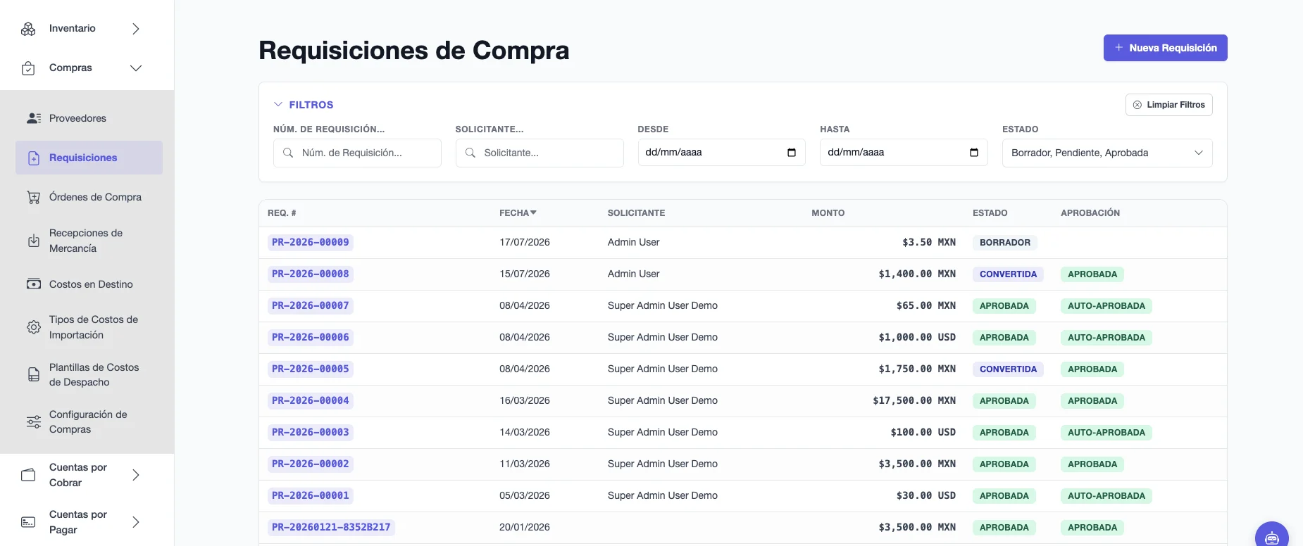Open the HASTA date calendar picker icon
Image resolution: width=1303 pixels, height=546 pixels.
[974, 153]
